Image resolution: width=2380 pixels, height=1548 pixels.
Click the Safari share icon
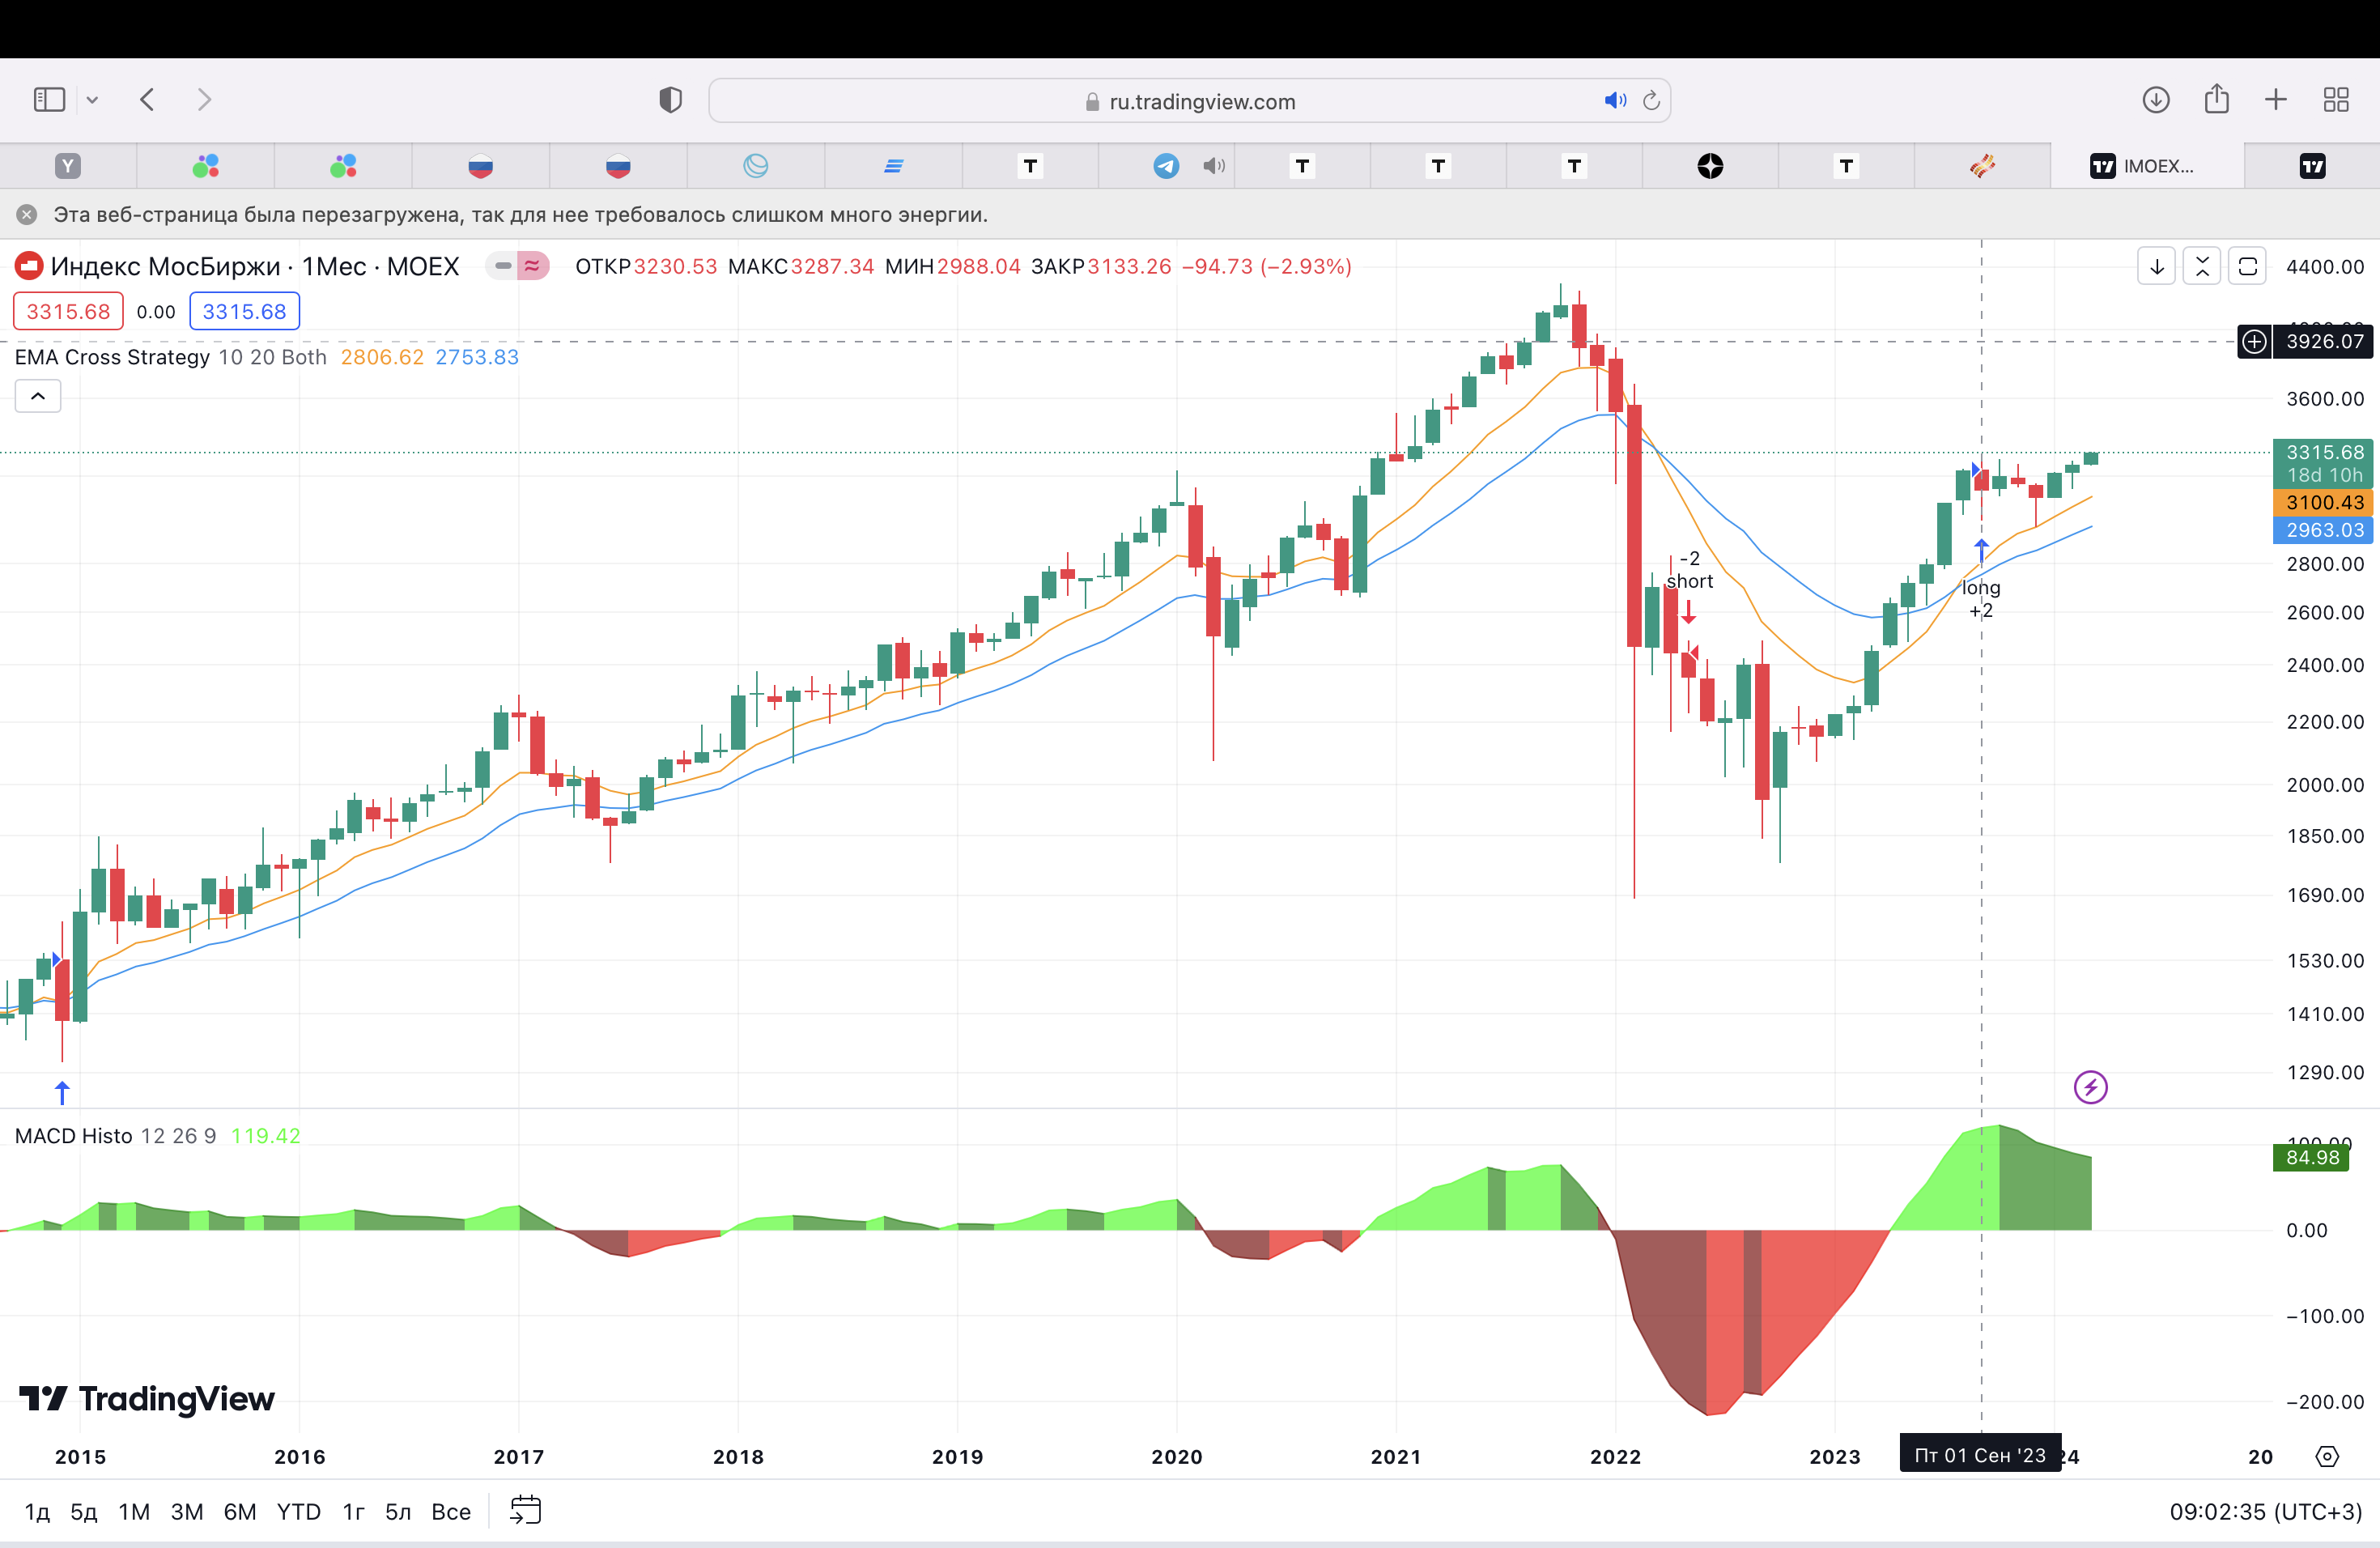click(x=2216, y=100)
